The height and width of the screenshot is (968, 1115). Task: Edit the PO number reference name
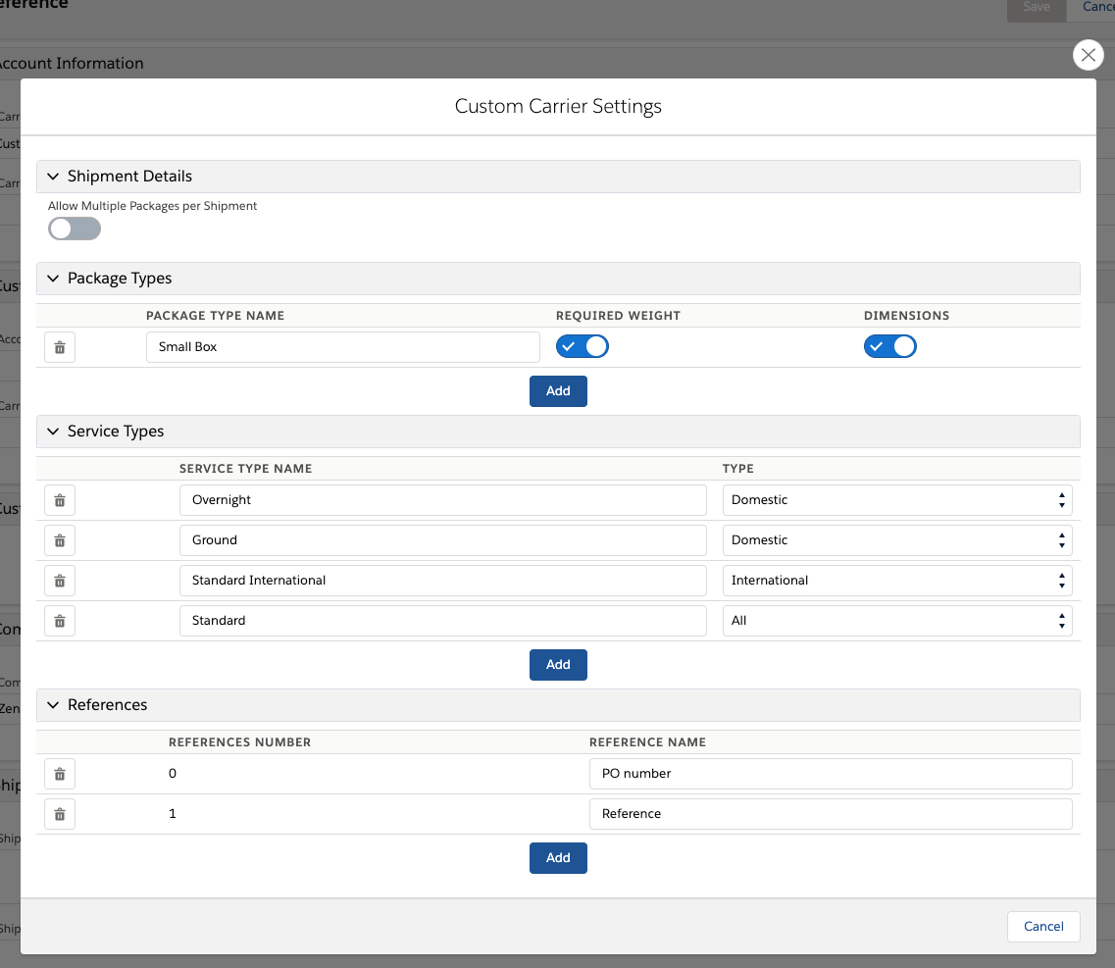pyautogui.click(x=831, y=774)
